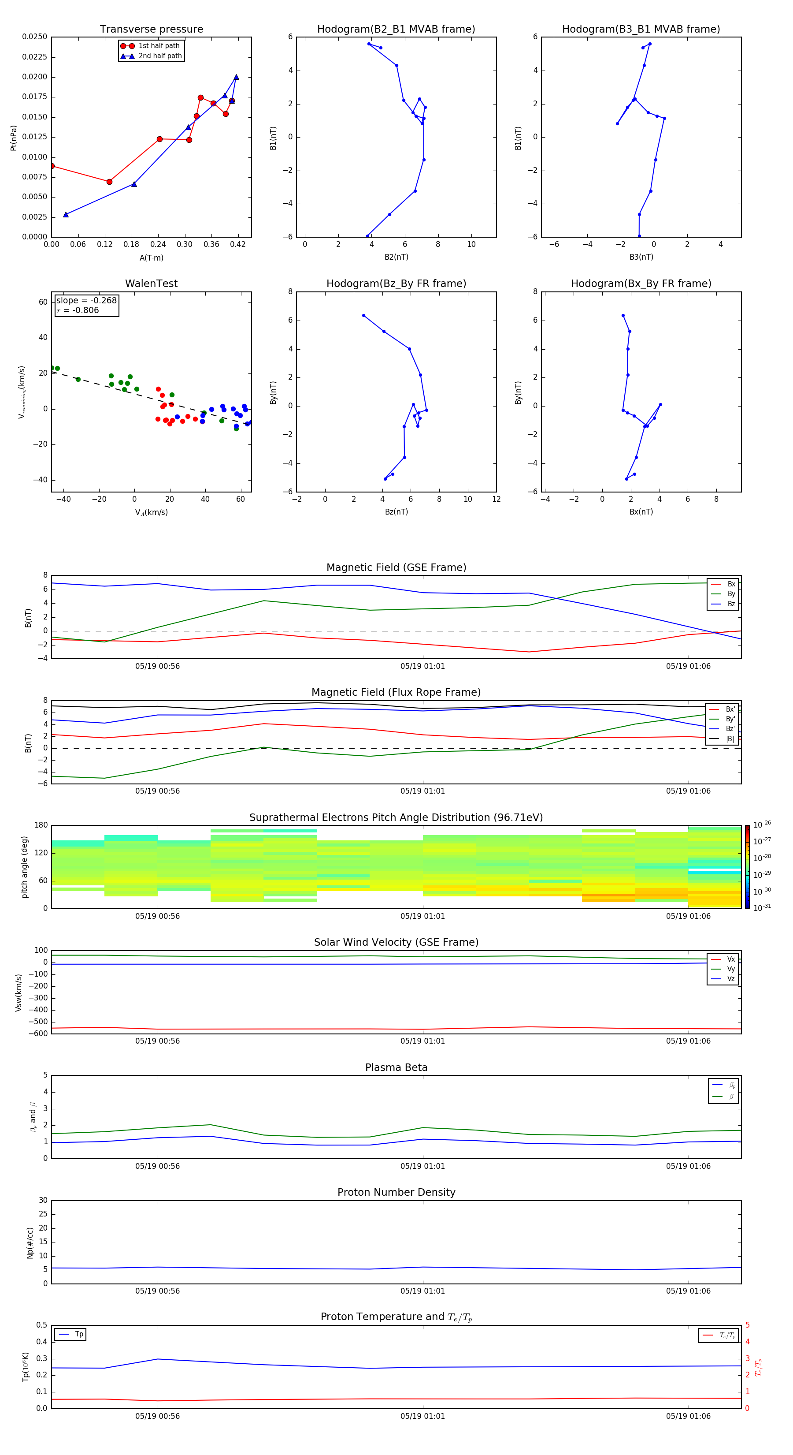Click the '2nd half path' legend entry
The image size is (793, 1455).
[151, 56]
